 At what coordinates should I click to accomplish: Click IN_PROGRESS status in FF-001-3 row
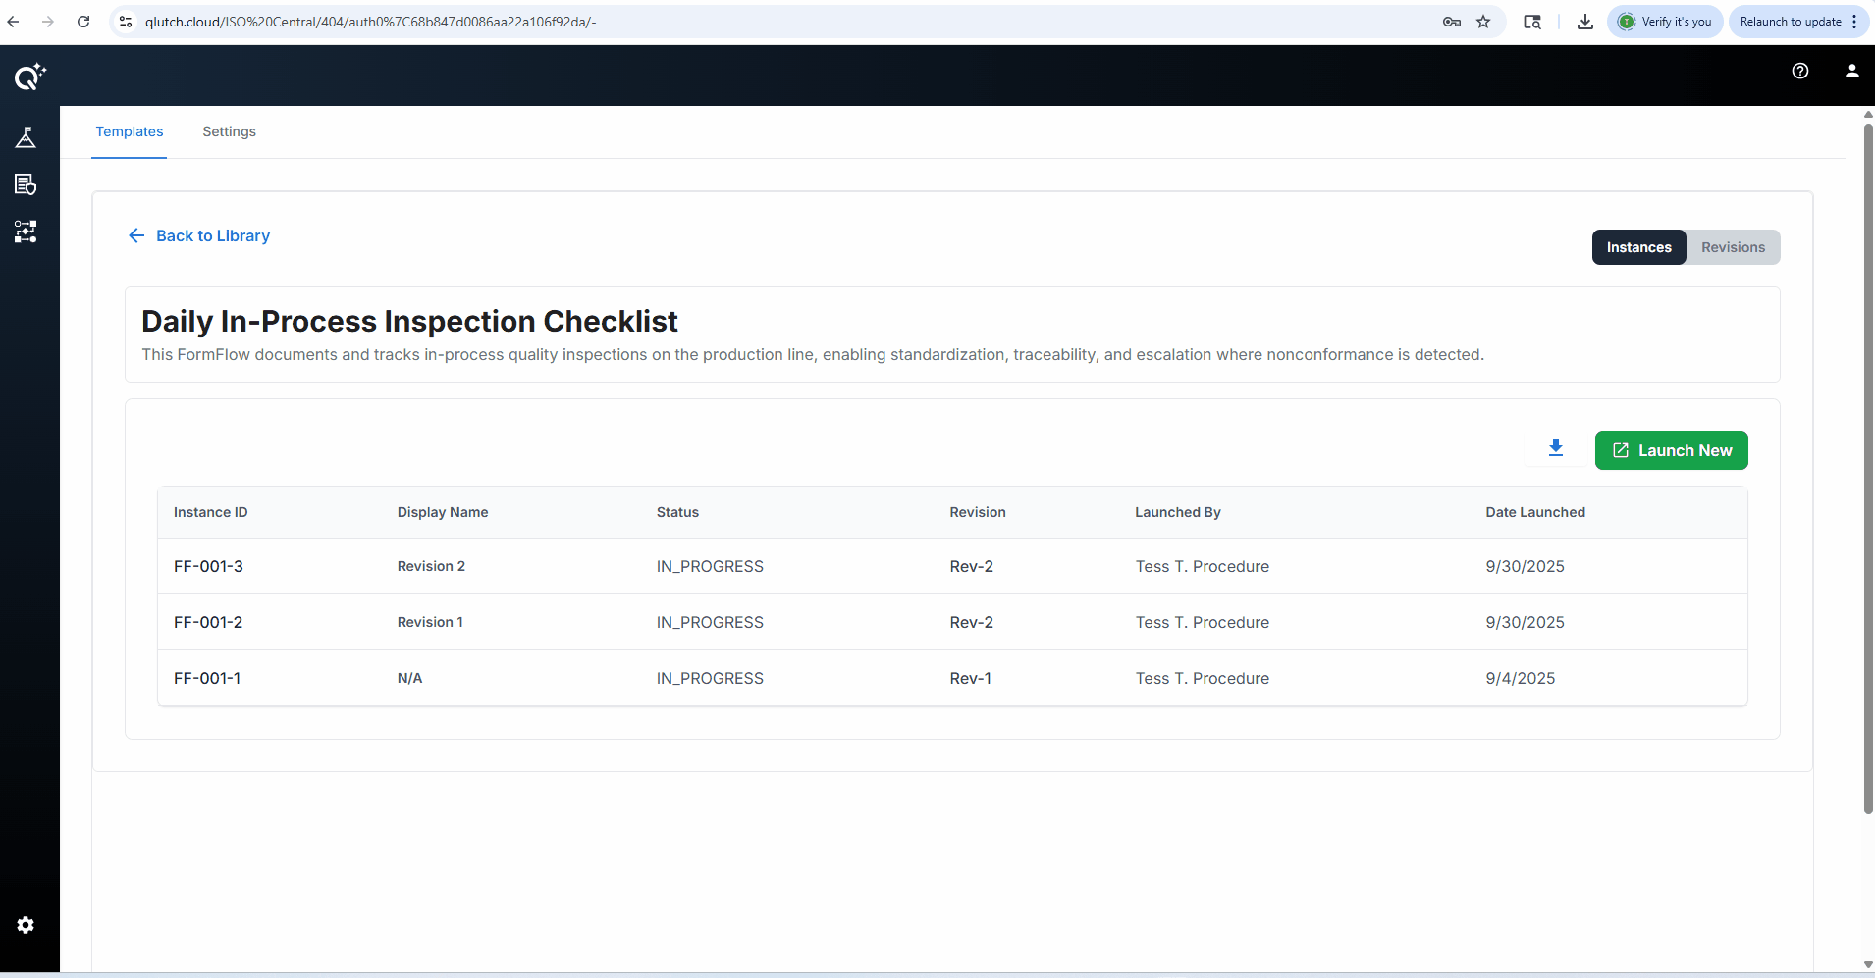710,566
